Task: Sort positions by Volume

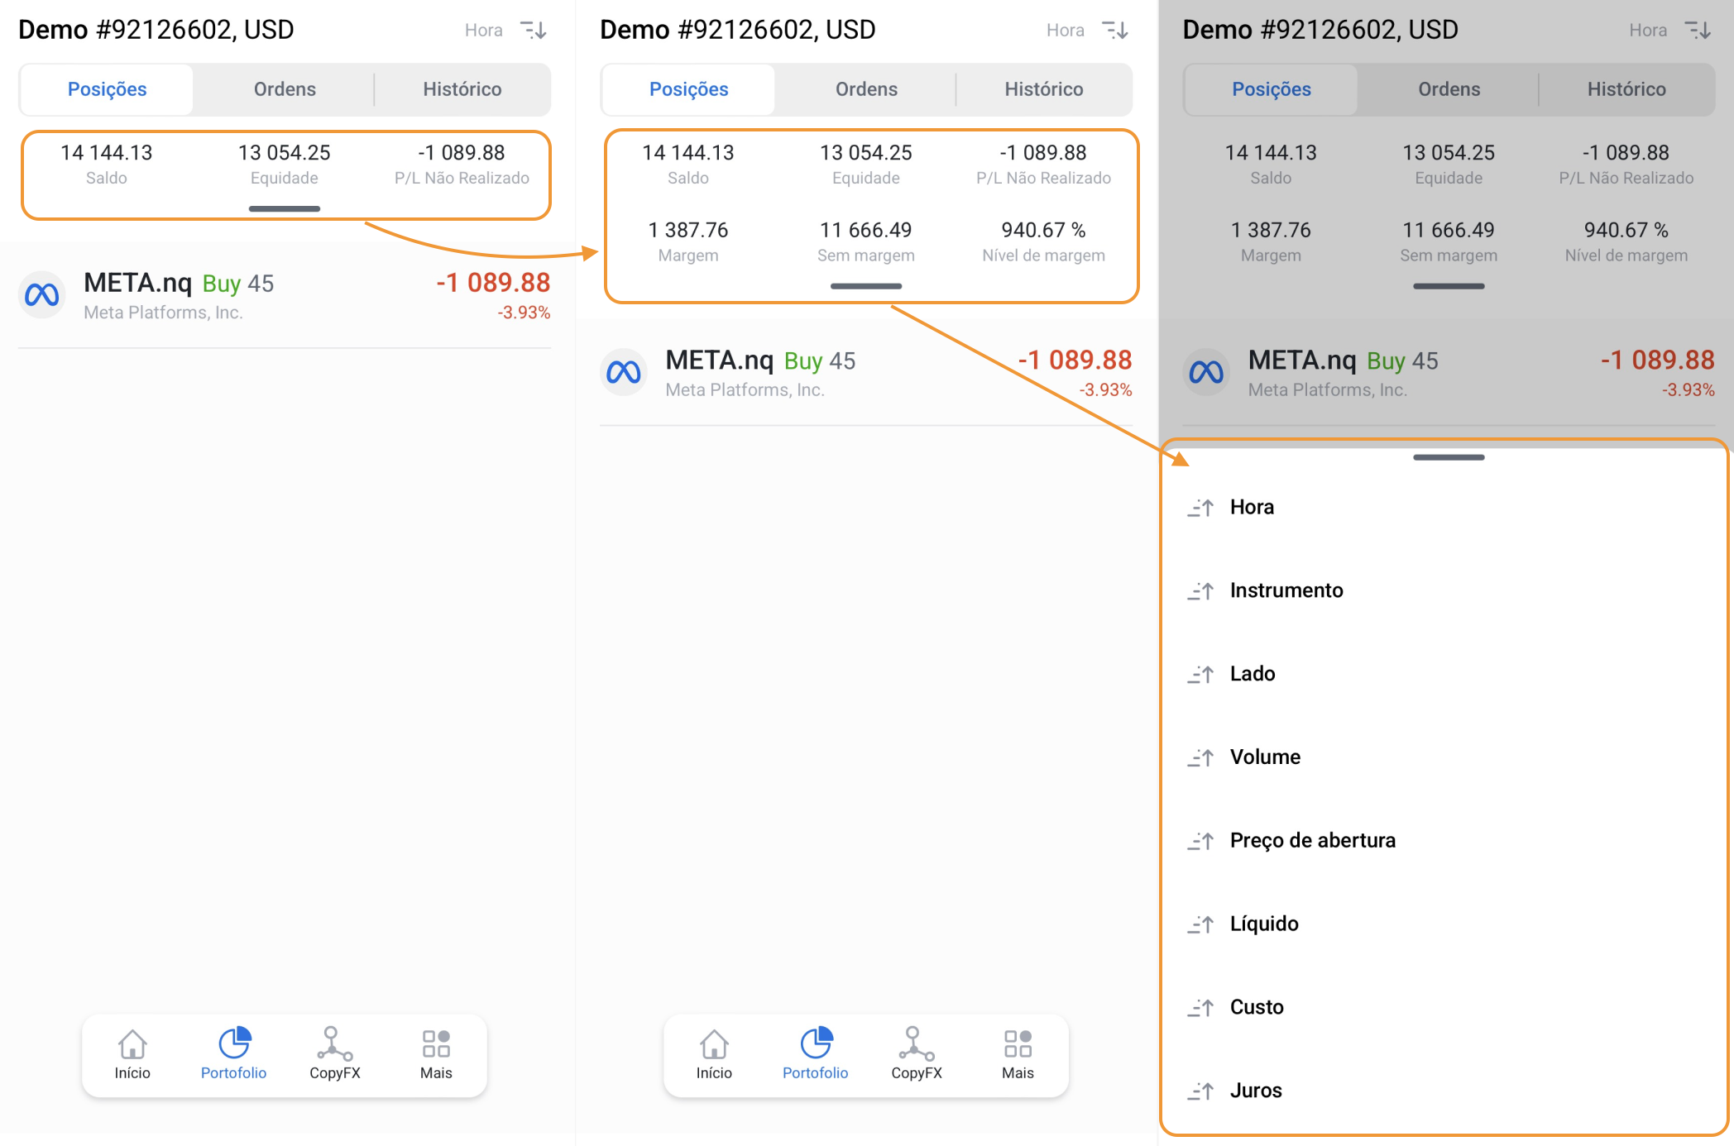Action: tap(1265, 757)
